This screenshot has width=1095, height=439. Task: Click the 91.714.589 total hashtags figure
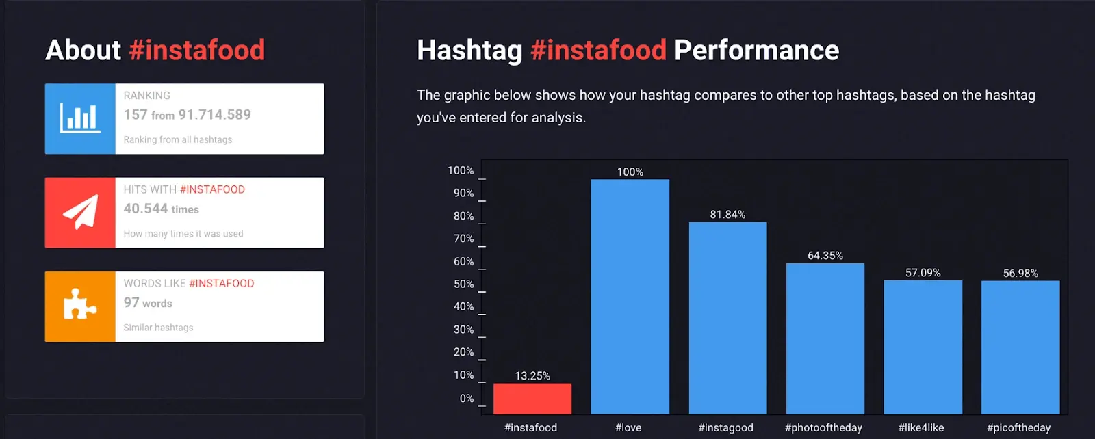pos(216,115)
